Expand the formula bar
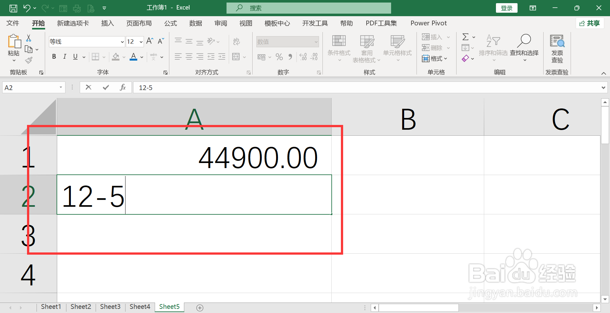 click(x=603, y=88)
